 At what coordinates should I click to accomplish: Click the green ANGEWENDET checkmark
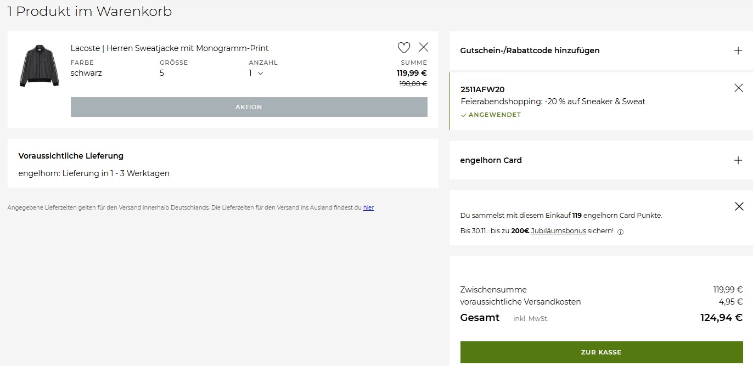(464, 115)
